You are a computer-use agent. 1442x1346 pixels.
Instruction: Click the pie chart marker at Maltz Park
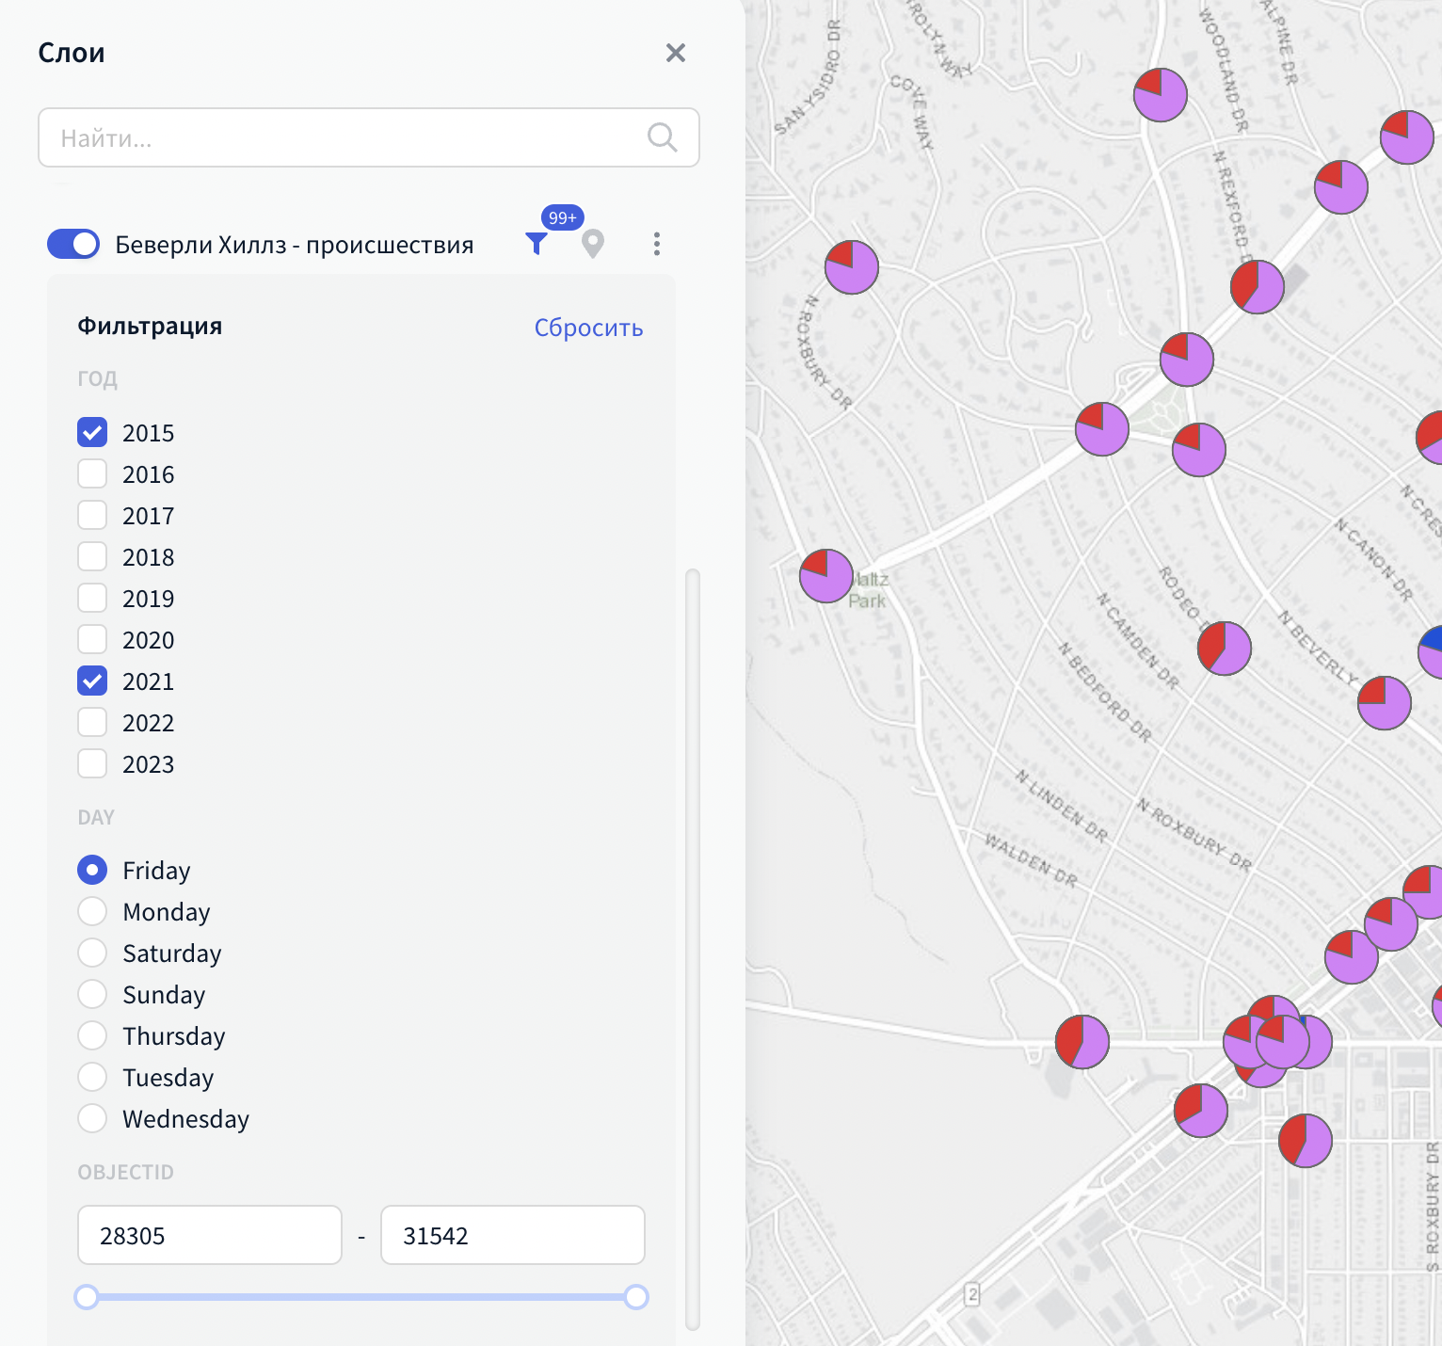[x=825, y=576]
